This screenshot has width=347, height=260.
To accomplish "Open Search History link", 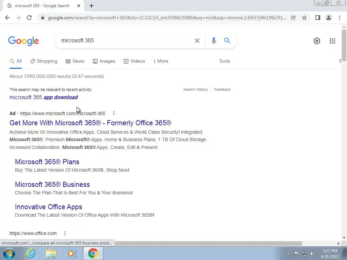I will point(196,89).
